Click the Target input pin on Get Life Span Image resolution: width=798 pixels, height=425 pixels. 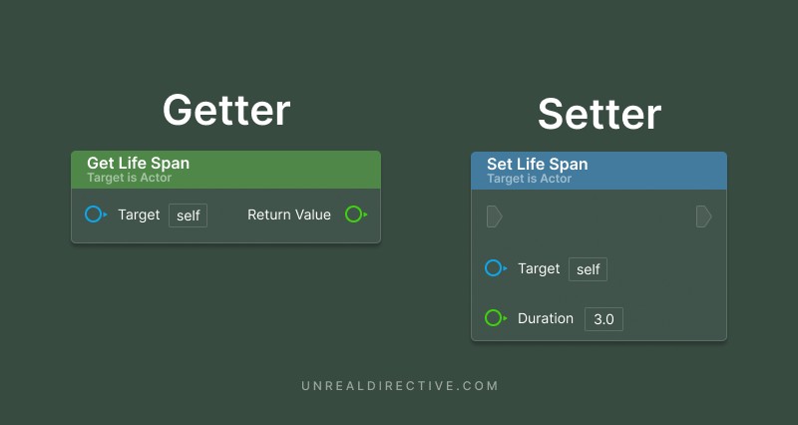(x=95, y=214)
